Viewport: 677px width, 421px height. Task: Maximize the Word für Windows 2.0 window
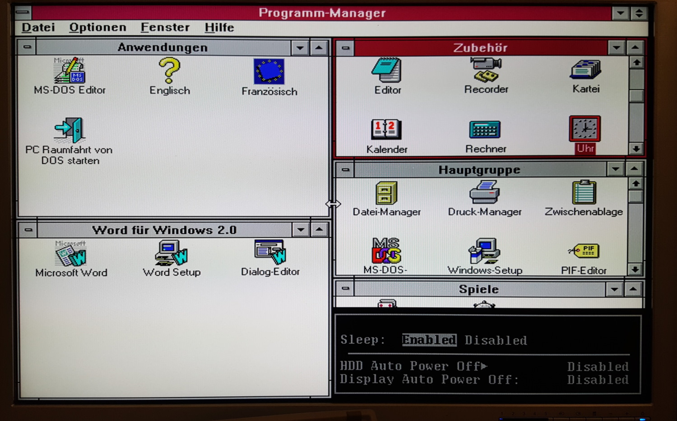(x=319, y=230)
